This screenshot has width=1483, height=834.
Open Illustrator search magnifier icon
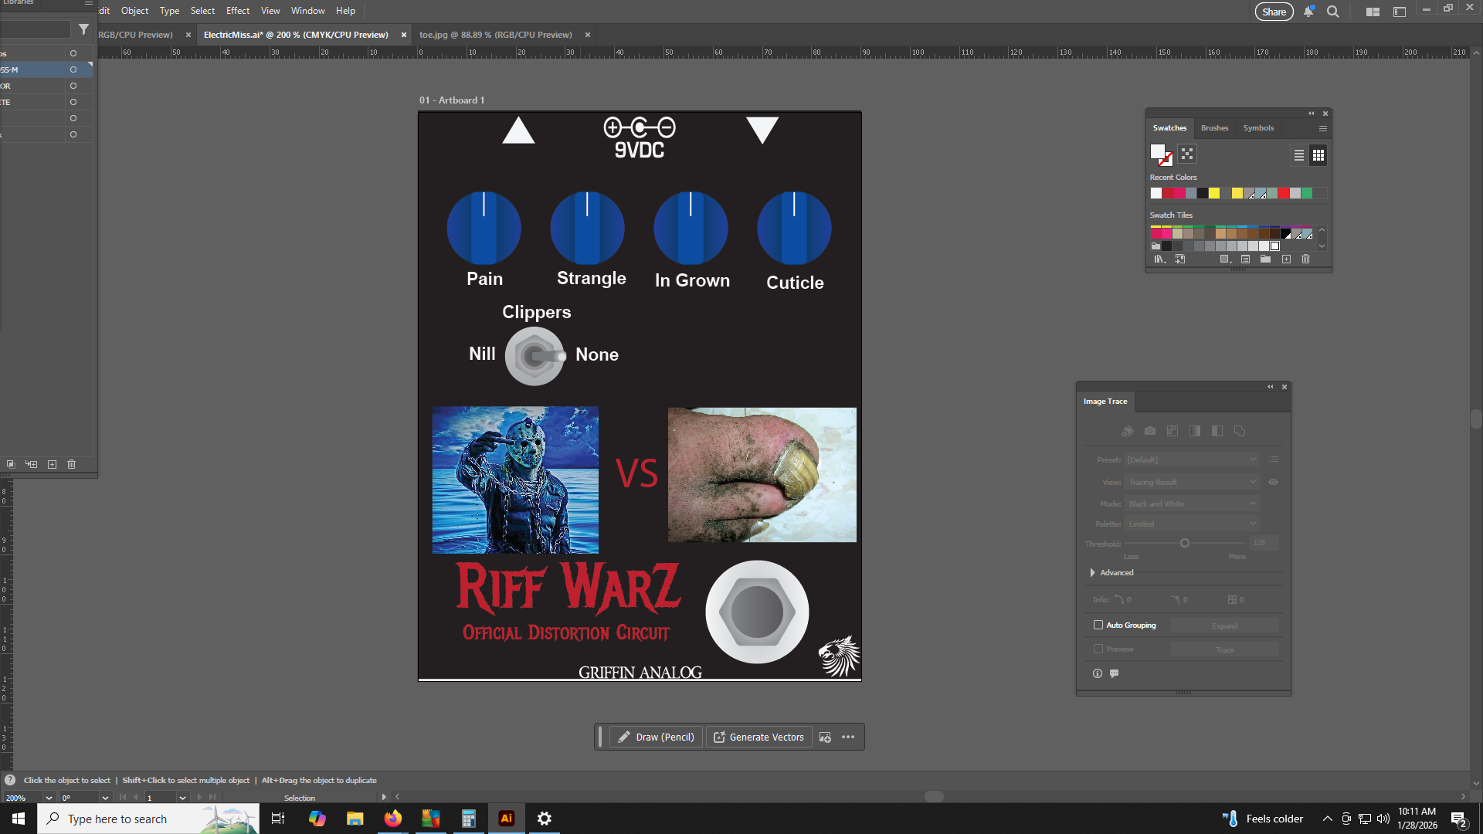coord(1332,12)
